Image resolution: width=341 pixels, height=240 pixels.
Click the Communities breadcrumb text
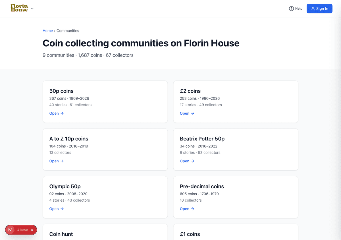[x=68, y=31]
